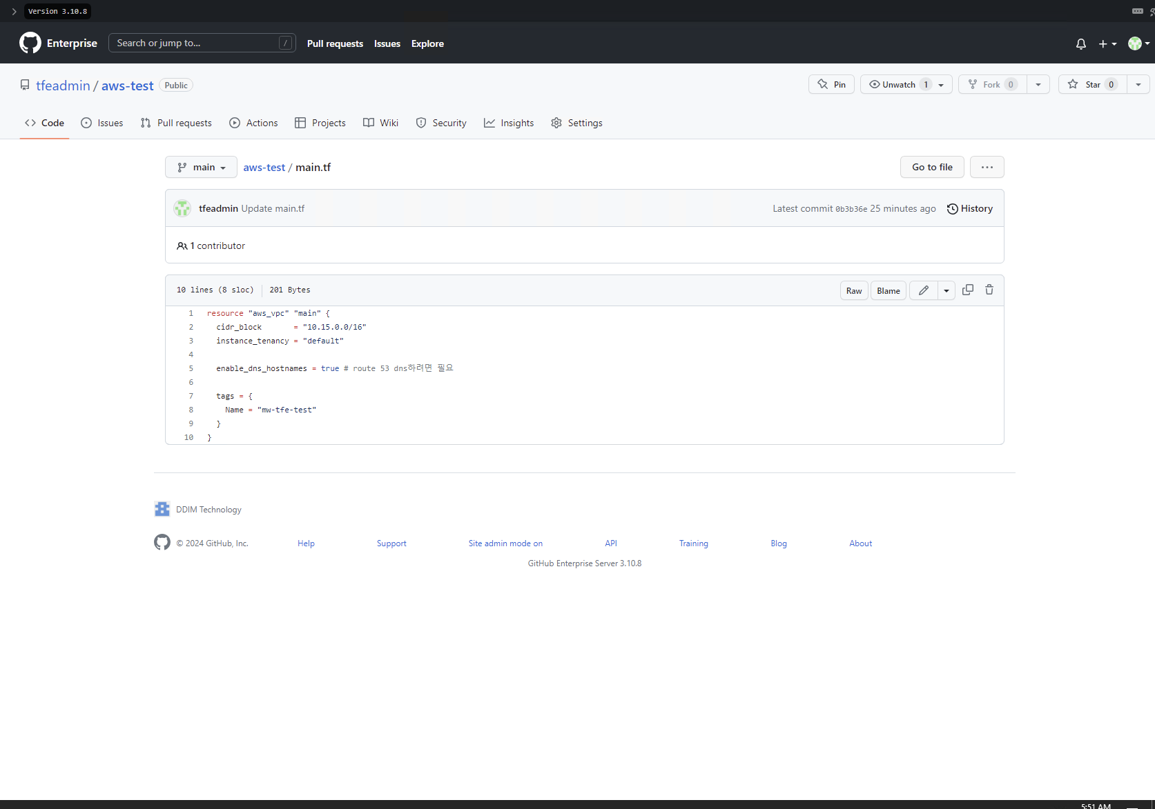Click the DDIM Technology logo icon
This screenshot has height=809, width=1155.
click(162, 509)
